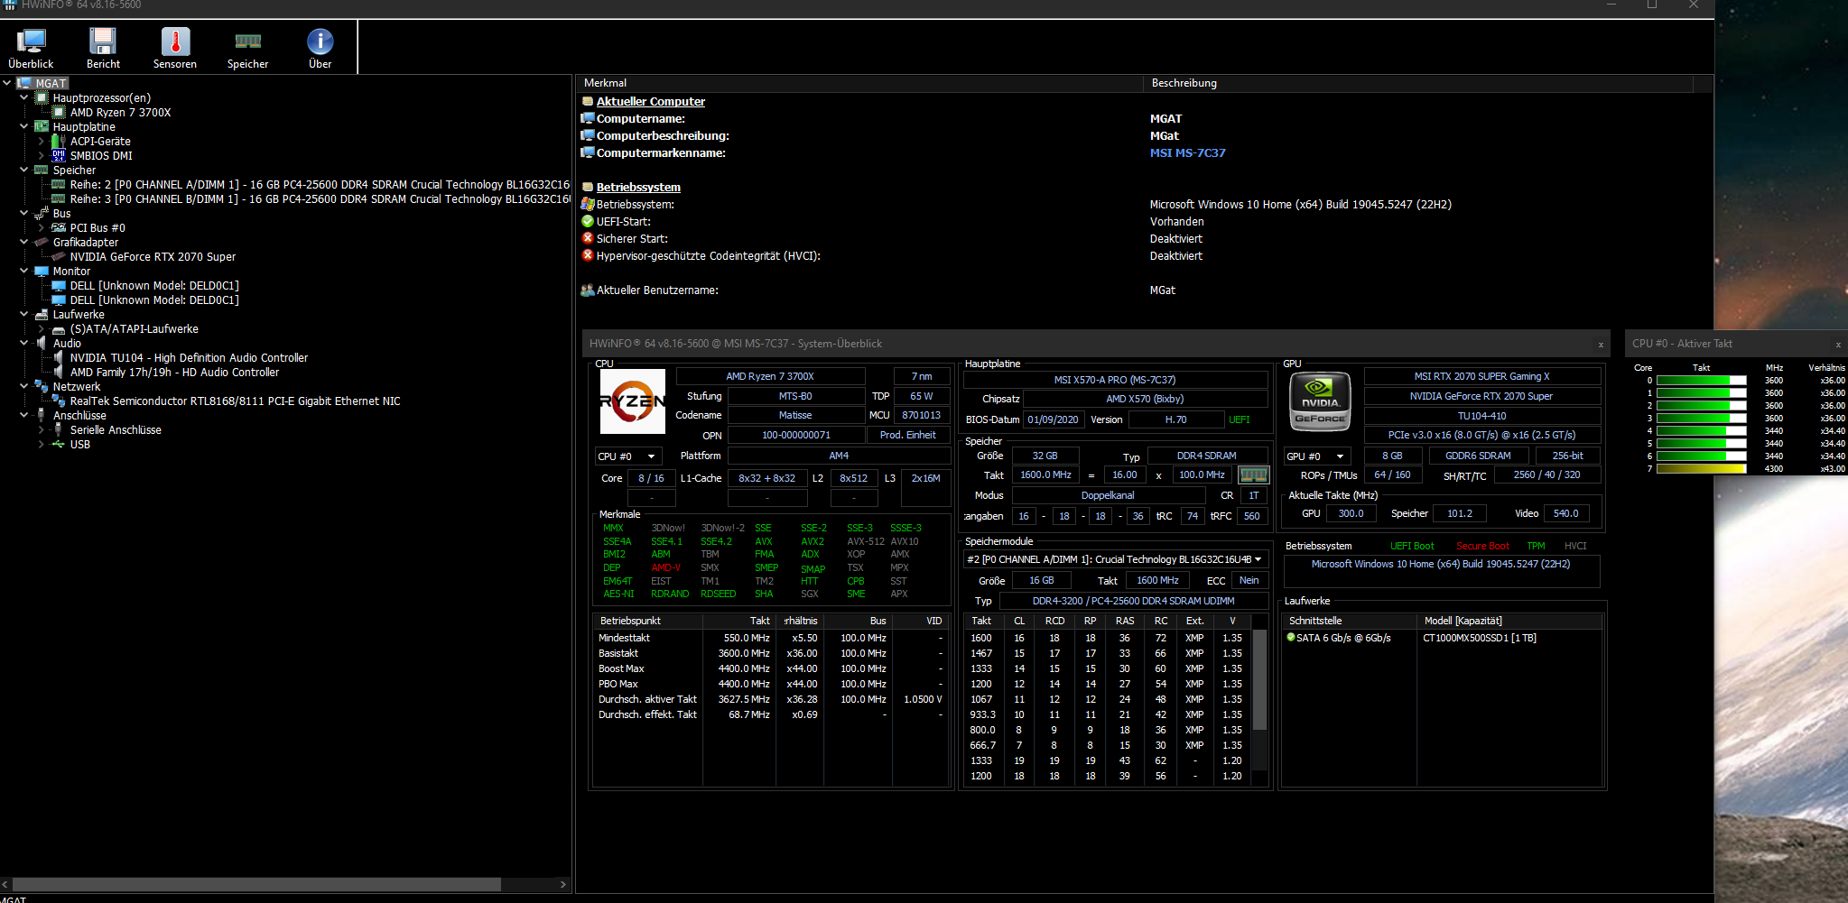Click the Windows flag icon beside Betriebssystem row
This screenshot has height=903, width=1848.
588,205
